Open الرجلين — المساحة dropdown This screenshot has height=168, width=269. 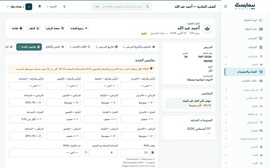click(x=26, y=136)
